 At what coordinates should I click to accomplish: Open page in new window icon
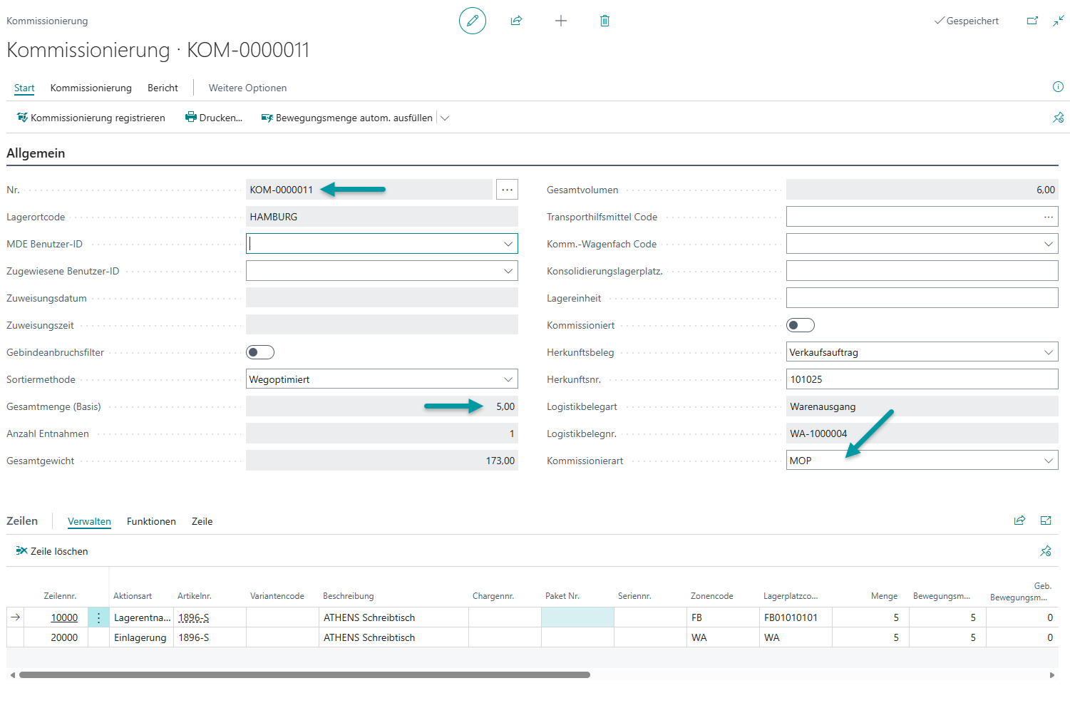(1032, 21)
